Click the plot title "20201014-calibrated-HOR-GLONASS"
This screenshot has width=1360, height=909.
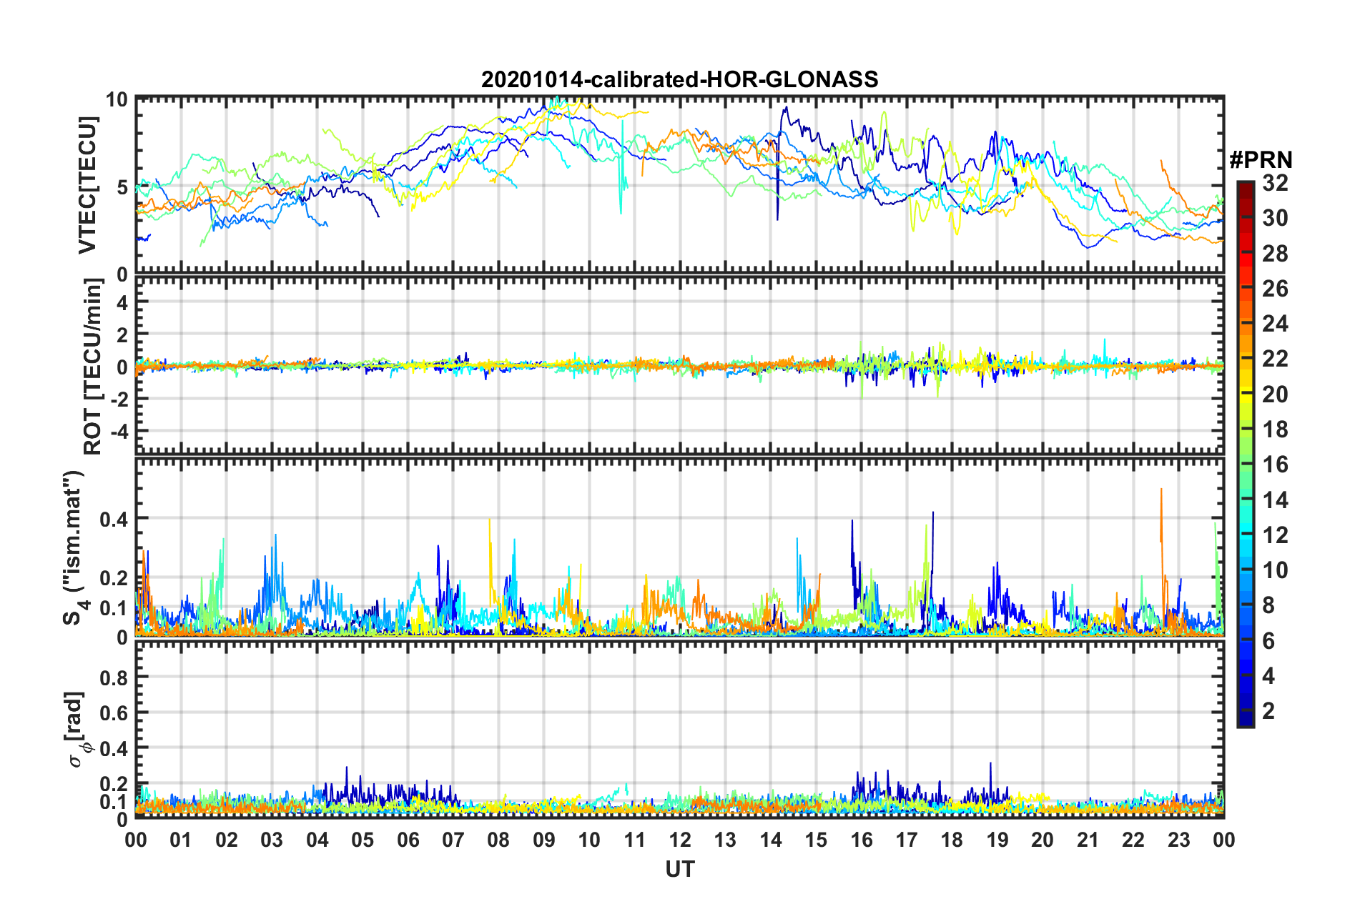click(x=679, y=79)
